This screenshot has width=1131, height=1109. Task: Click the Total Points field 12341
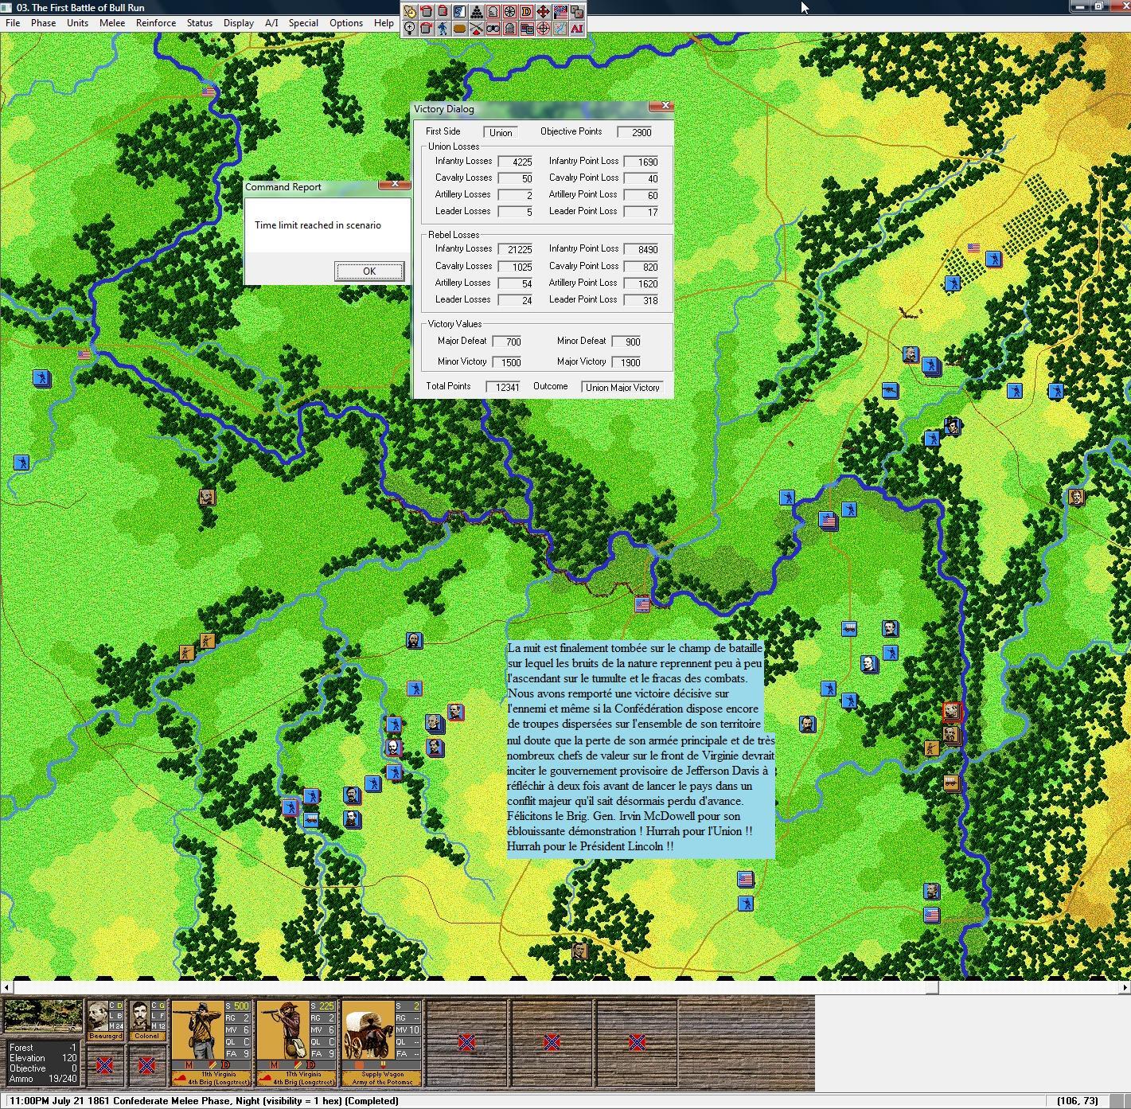tap(504, 387)
